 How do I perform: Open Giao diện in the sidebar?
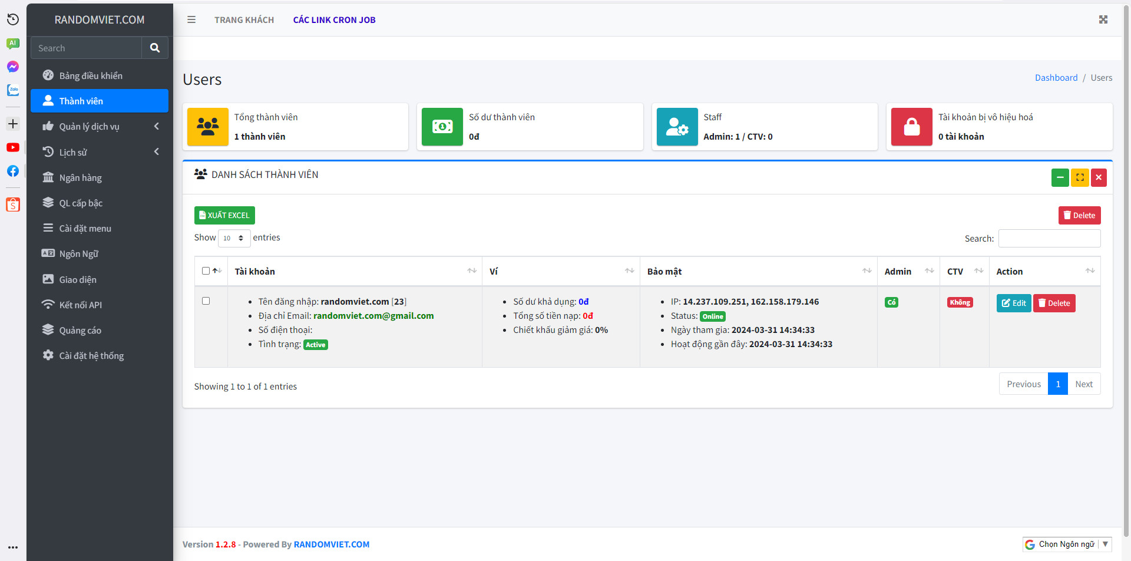pos(100,279)
